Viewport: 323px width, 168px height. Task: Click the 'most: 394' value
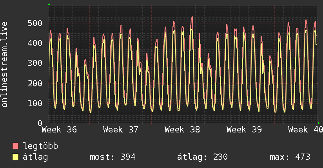point(113,157)
